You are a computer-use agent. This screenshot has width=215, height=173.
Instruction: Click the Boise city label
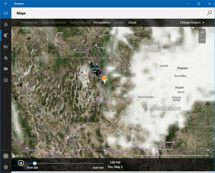(x=60, y=33)
